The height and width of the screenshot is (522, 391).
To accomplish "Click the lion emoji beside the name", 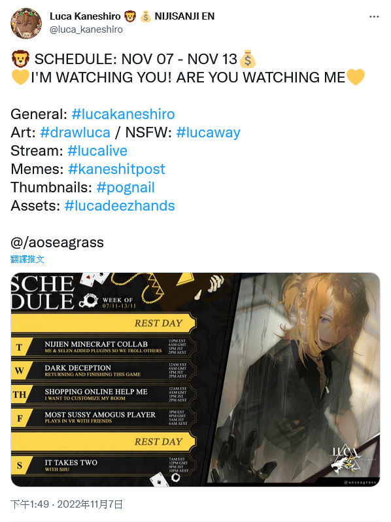I will [x=130, y=16].
